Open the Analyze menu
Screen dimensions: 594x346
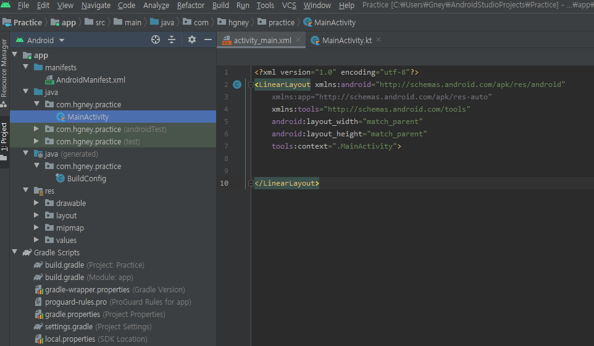(x=156, y=6)
